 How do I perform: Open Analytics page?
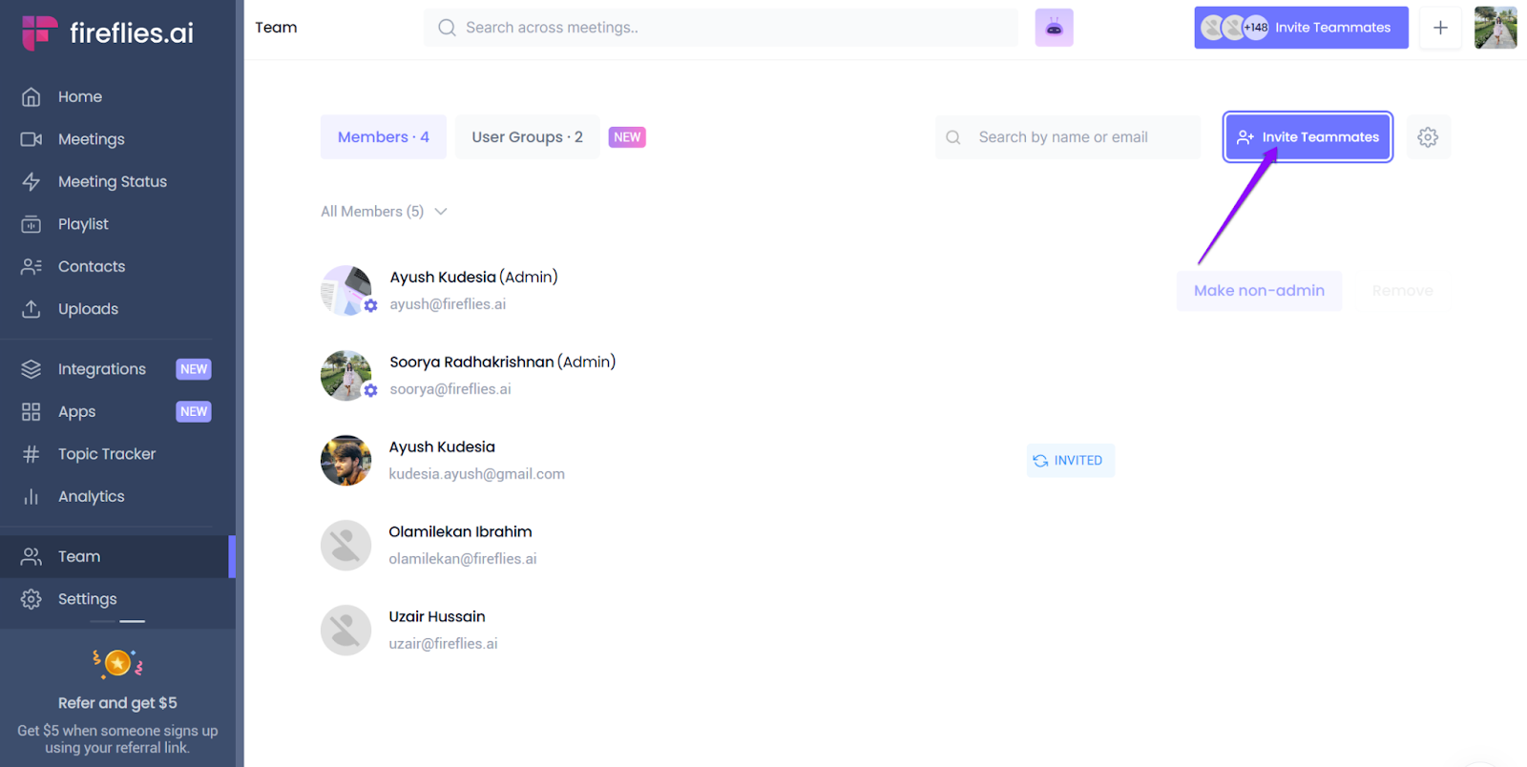(x=92, y=496)
